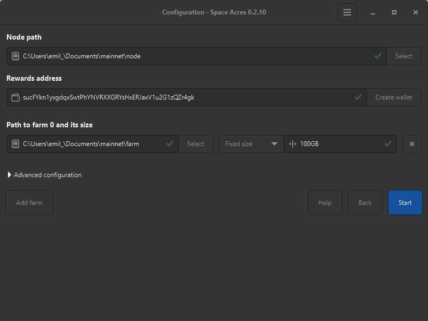Click the green checkmark beside the farm size
The image size is (428, 321).
point(388,143)
